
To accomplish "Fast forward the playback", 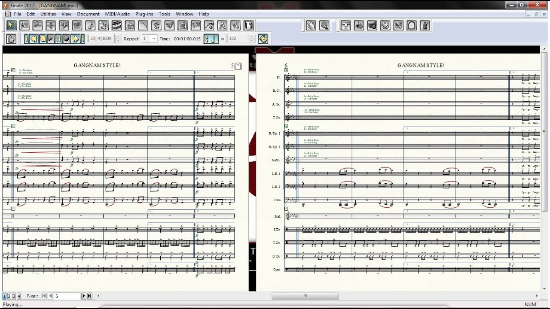I will (x=76, y=39).
